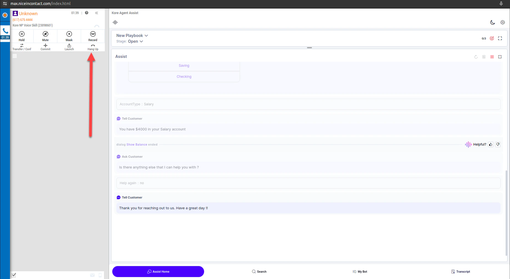Collapse the agent call panel
Screen dimensions: 510x279
click(x=97, y=13)
